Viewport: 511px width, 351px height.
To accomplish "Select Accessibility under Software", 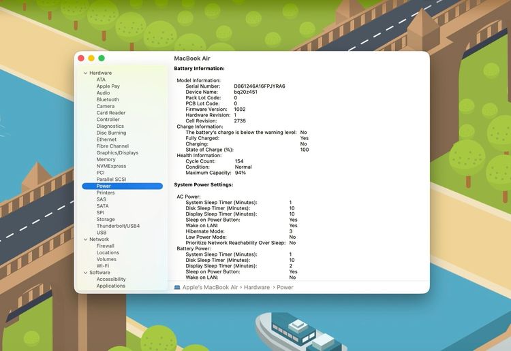I will (111, 280).
